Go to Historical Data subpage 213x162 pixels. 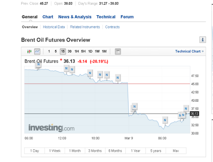coord(54,27)
